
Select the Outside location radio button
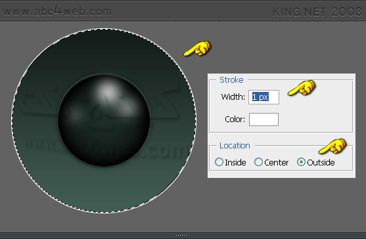tap(301, 162)
